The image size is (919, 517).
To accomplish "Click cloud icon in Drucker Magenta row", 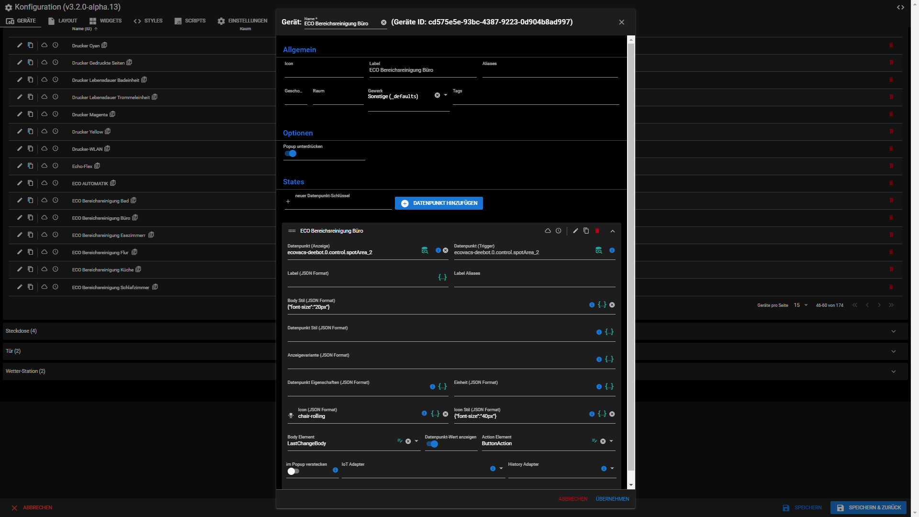I will pos(44,114).
